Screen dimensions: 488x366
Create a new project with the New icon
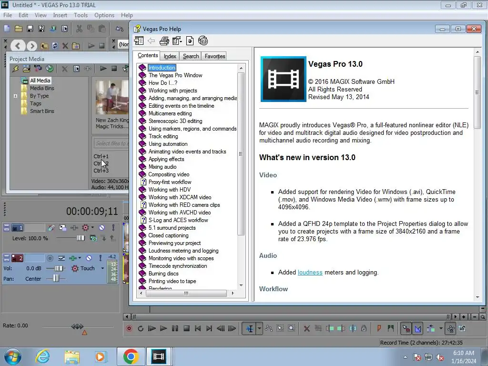(x=7, y=29)
